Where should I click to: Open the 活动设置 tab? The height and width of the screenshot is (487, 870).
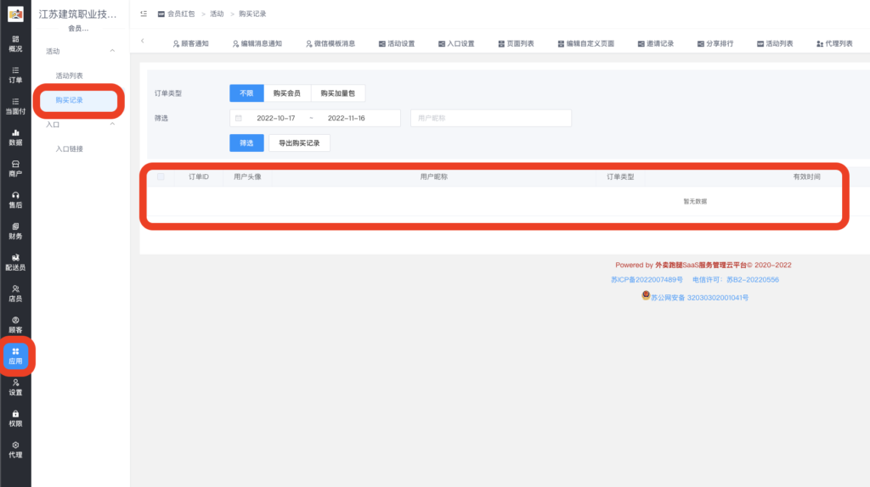[x=397, y=44]
